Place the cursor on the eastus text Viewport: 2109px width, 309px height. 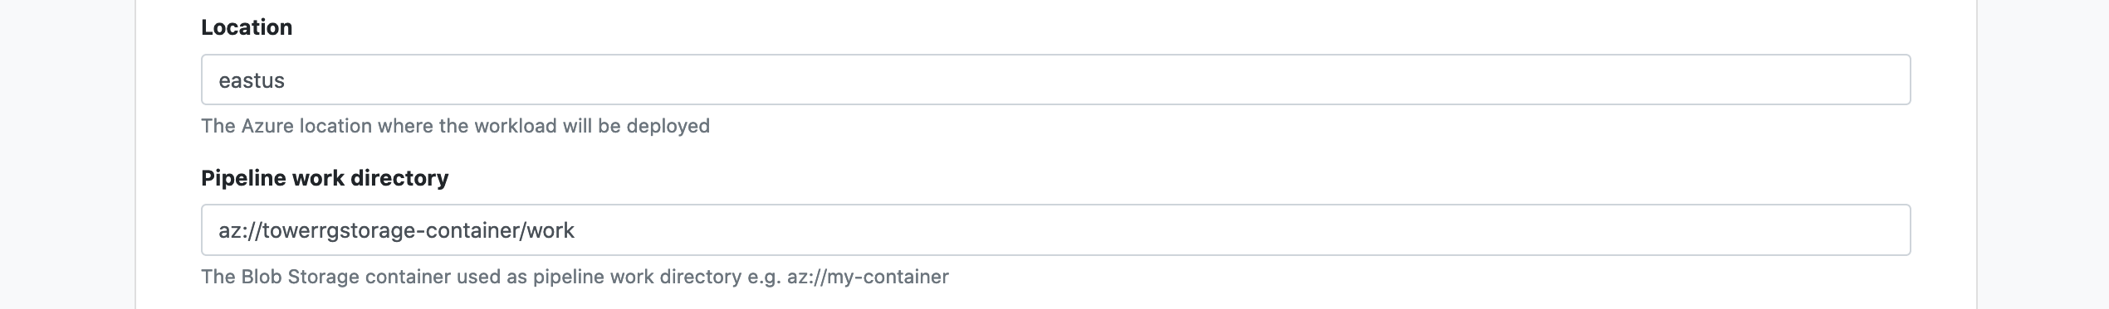(x=252, y=80)
